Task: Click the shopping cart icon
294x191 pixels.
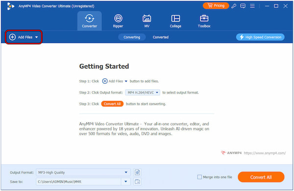Action: tap(210, 5)
